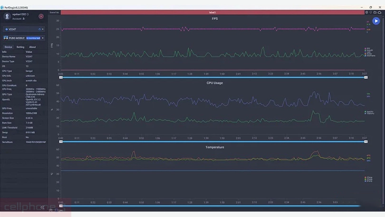The width and height of the screenshot is (385, 217).
Task: Click the red stop recording button
Action: pyautogui.click(x=41, y=16)
